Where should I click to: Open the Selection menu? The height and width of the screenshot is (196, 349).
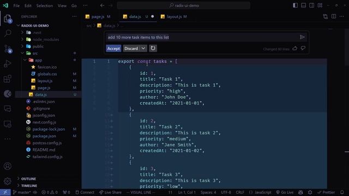[45, 5]
